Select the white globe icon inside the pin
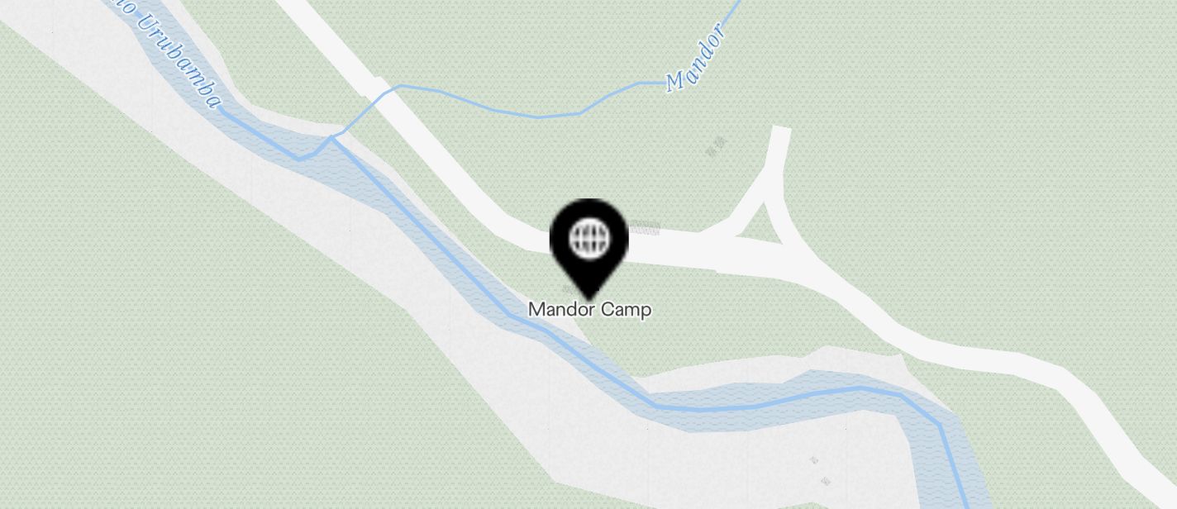1177x509 pixels. tap(589, 239)
